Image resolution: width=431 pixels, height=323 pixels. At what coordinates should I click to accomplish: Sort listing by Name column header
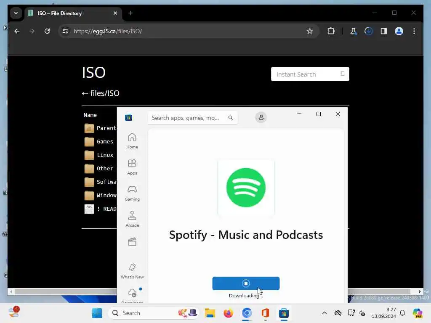point(90,115)
